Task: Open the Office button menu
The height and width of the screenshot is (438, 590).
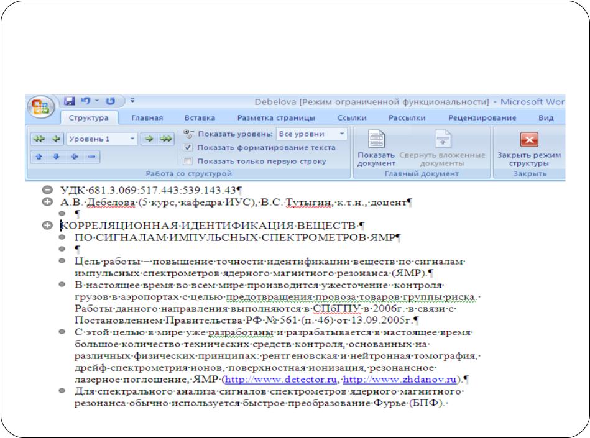Action: pyautogui.click(x=41, y=107)
